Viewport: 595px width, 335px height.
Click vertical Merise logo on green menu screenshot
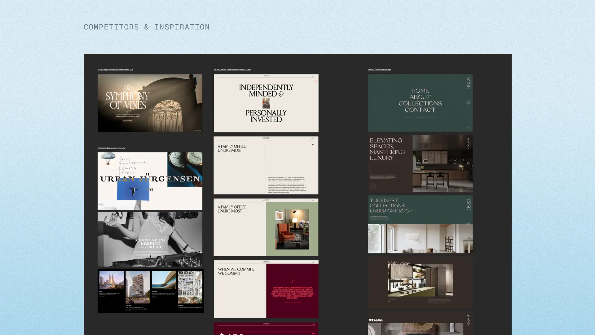(x=469, y=83)
